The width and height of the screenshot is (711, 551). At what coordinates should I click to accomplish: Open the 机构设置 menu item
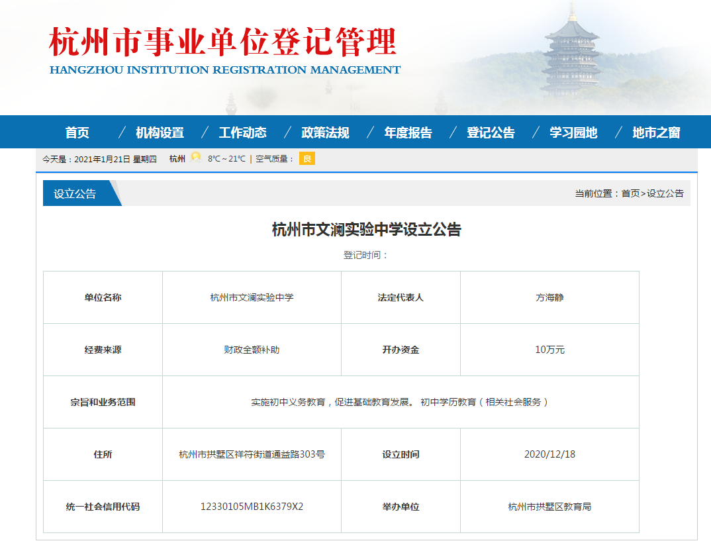(x=160, y=132)
